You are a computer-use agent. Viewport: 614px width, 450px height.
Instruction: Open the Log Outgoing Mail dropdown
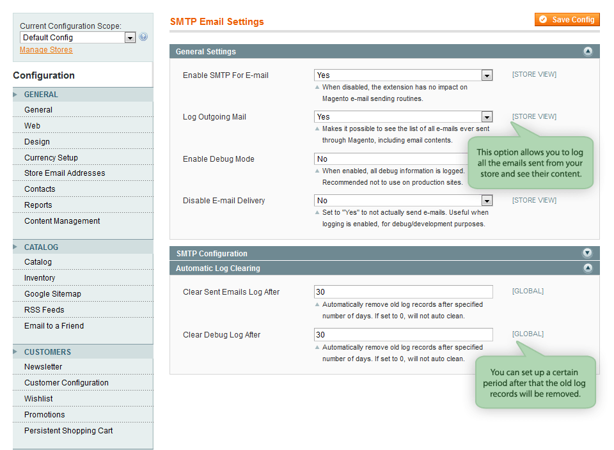tap(403, 116)
